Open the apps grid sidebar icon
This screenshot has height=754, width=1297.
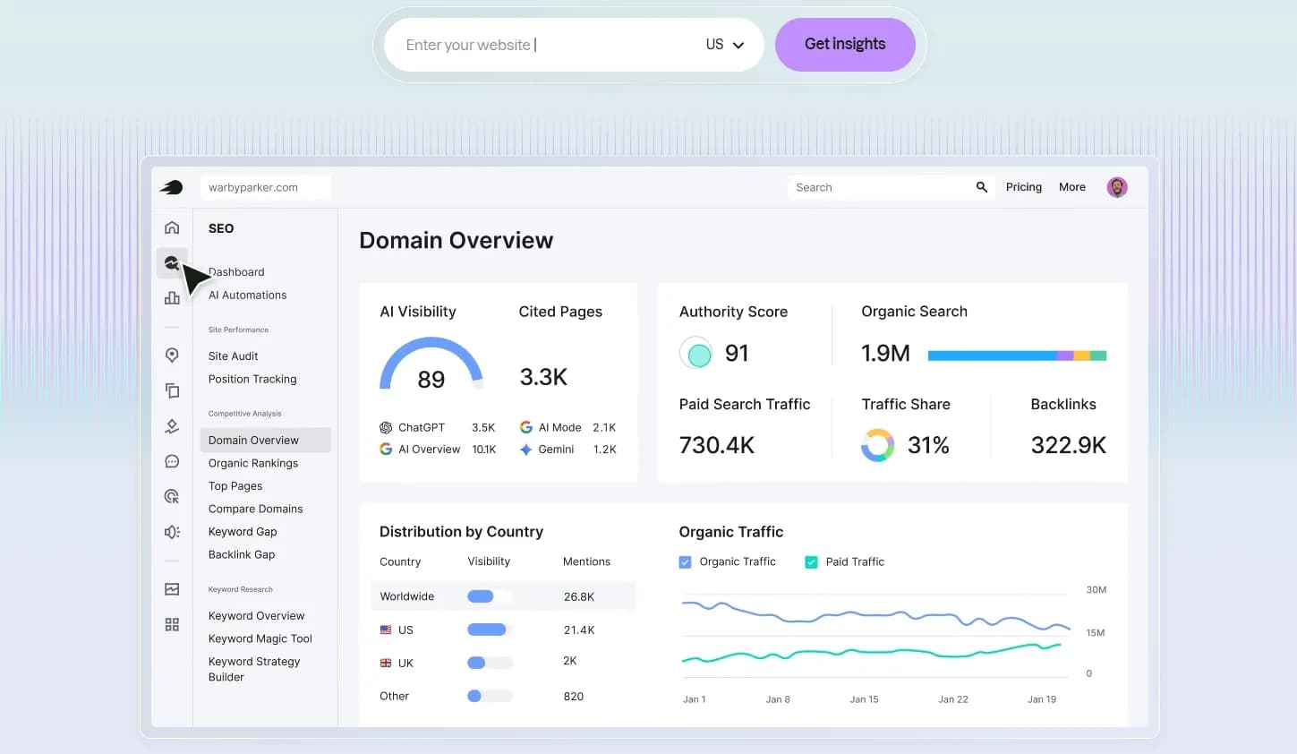click(x=172, y=624)
